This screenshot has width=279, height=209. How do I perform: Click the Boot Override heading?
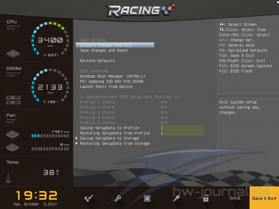coord(94,71)
